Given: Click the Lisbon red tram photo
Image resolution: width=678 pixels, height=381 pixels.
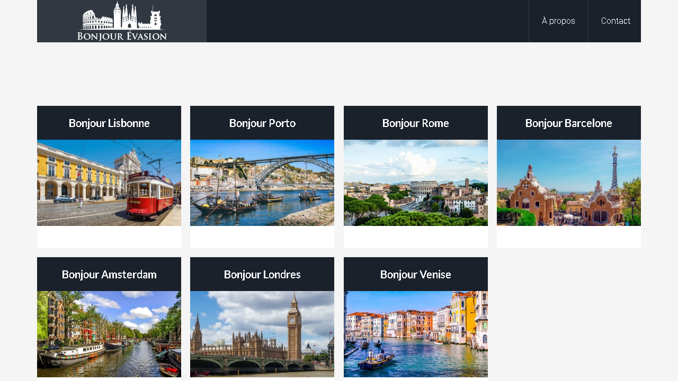Looking at the screenshot, I should (x=109, y=183).
